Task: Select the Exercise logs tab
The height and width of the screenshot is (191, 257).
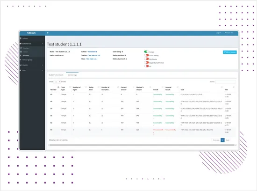Action: click(72, 75)
